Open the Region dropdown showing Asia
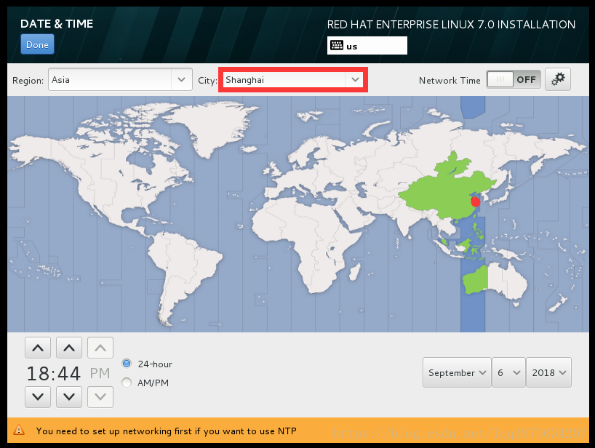The height and width of the screenshot is (448, 595). pos(120,80)
